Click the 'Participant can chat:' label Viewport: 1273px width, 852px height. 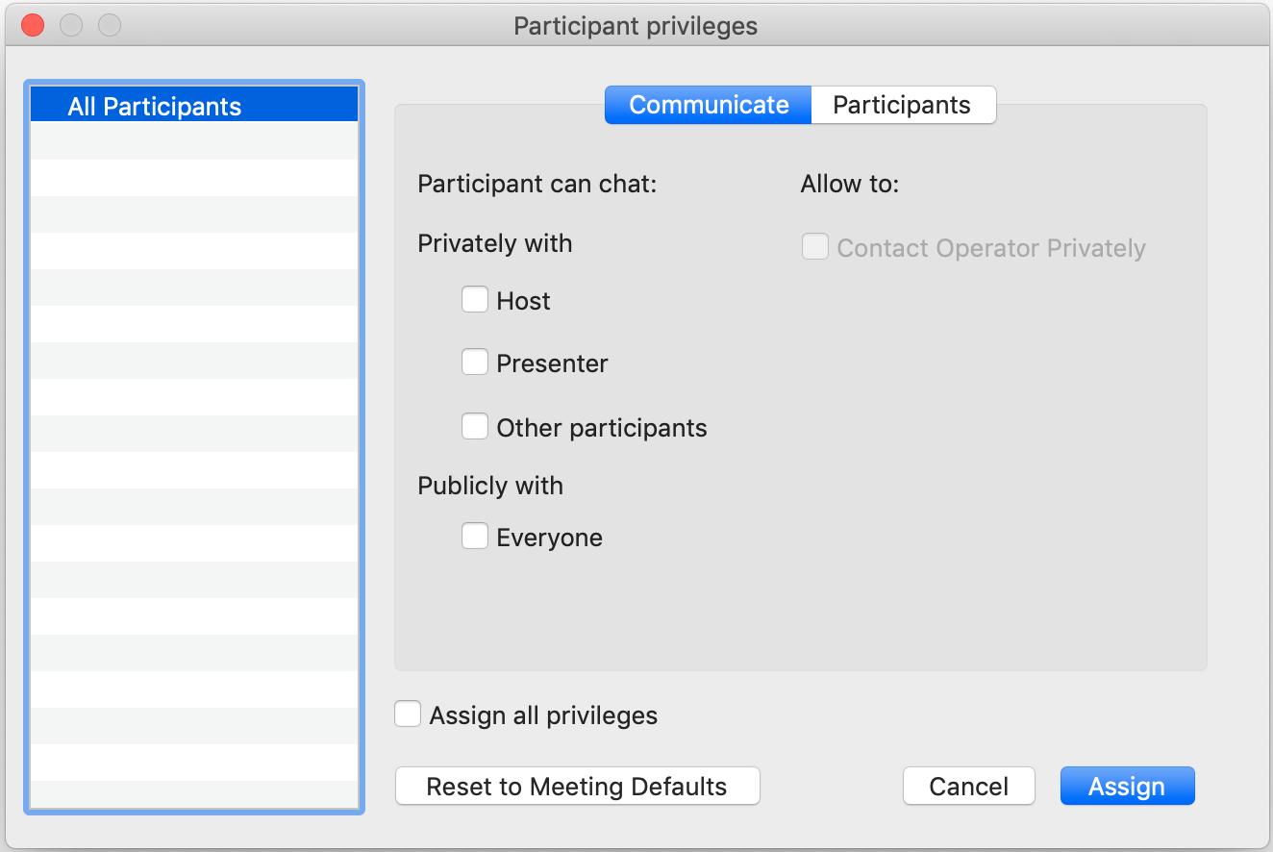pos(537,184)
